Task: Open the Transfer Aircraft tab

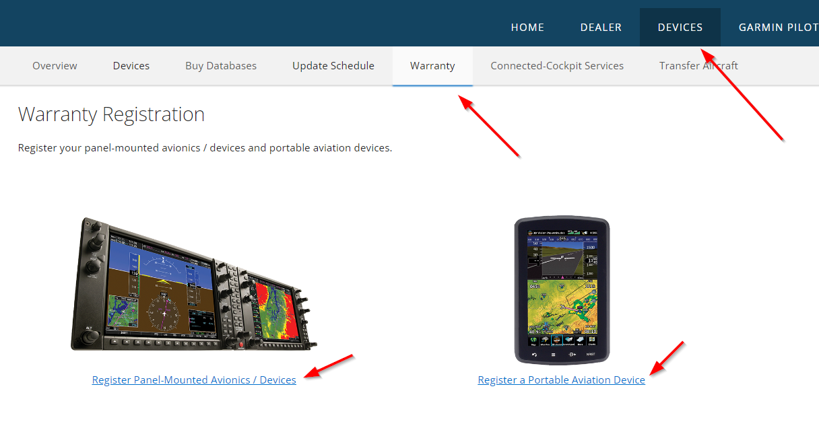Action: pyautogui.click(x=698, y=66)
